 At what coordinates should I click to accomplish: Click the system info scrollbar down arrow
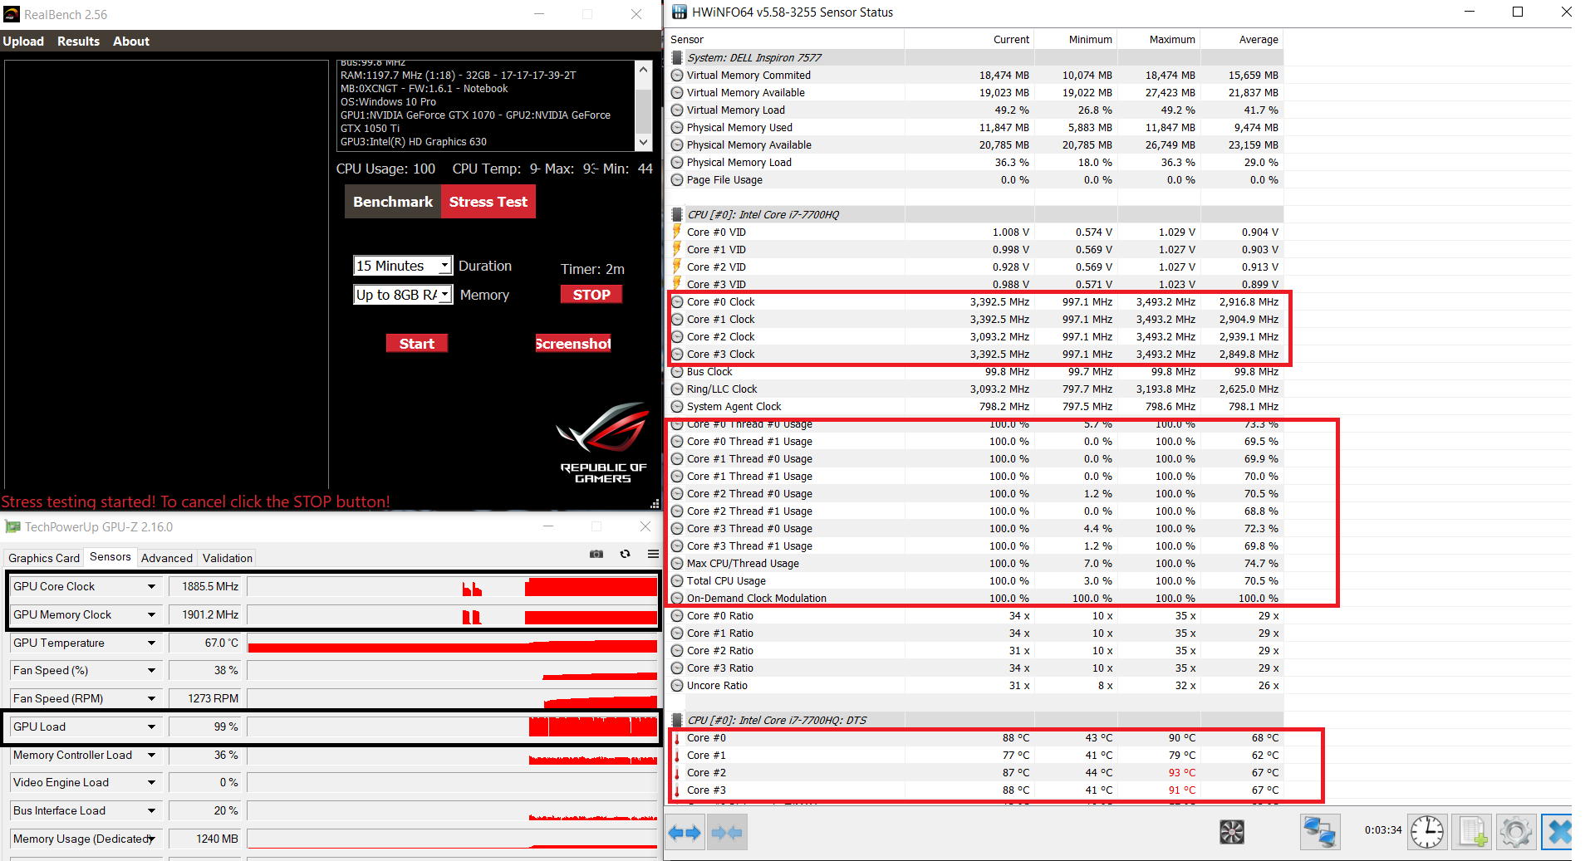pos(643,142)
